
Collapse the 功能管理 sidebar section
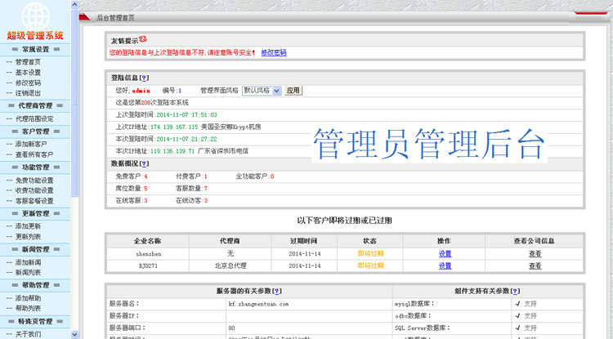35,167
